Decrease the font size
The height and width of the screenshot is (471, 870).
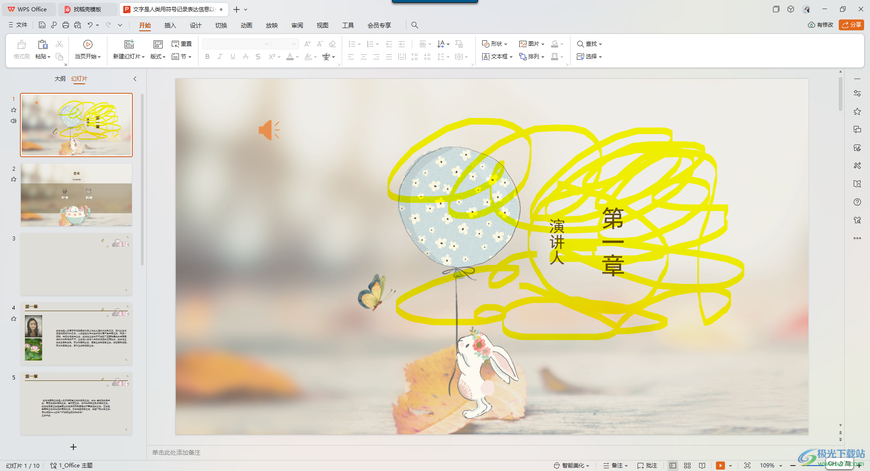click(320, 44)
